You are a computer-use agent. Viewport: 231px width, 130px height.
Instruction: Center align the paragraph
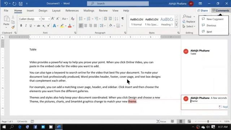(86, 26)
